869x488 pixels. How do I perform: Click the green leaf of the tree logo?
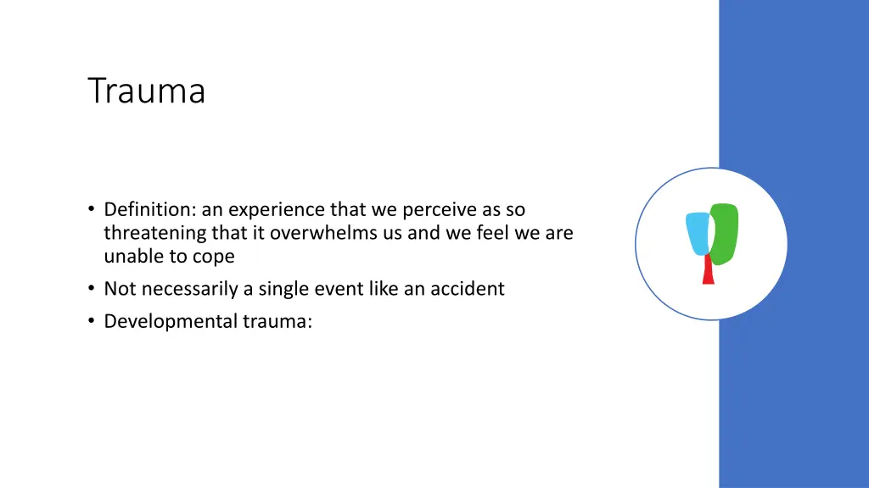point(725,234)
